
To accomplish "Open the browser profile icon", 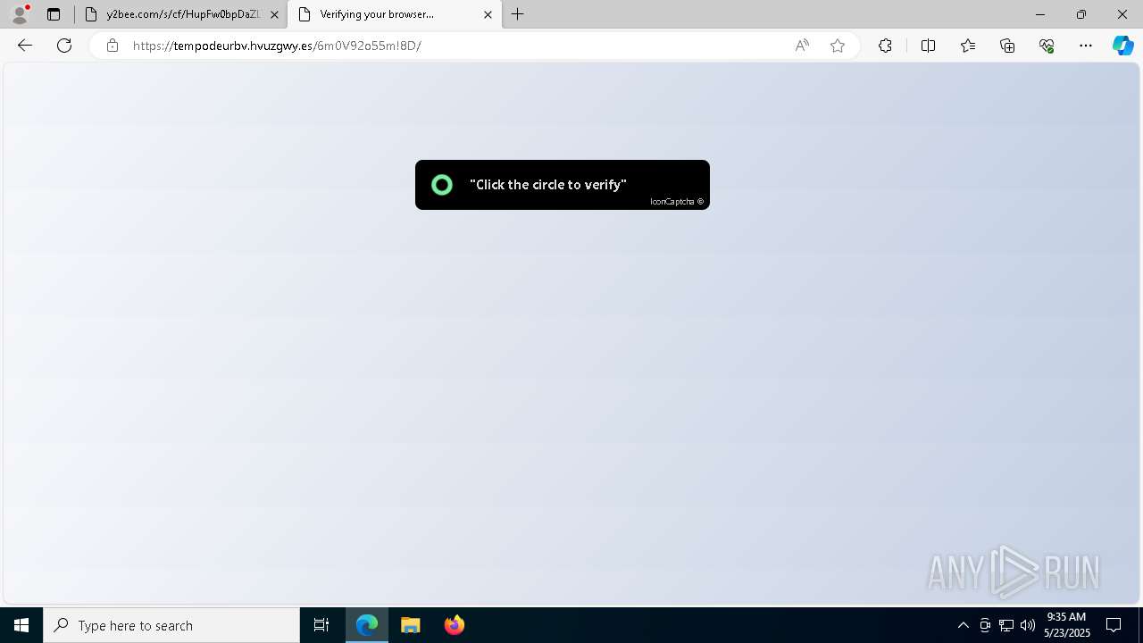I will pyautogui.click(x=20, y=14).
